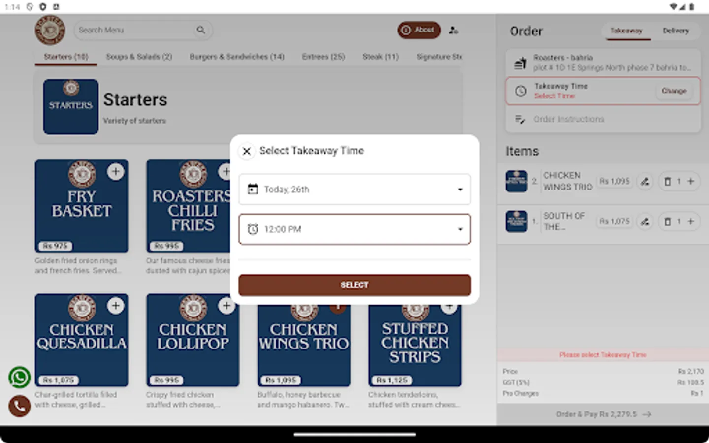Add CHICKEN QUESADILLA with plus icon
The height and width of the screenshot is (443, 709).
116,306
